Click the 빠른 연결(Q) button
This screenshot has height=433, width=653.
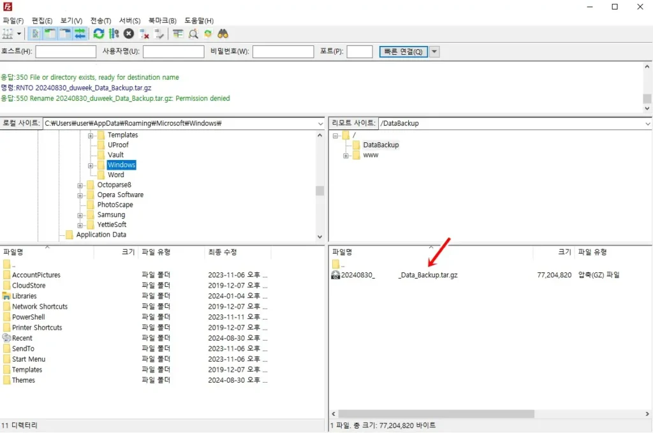[x=403, y=52]
